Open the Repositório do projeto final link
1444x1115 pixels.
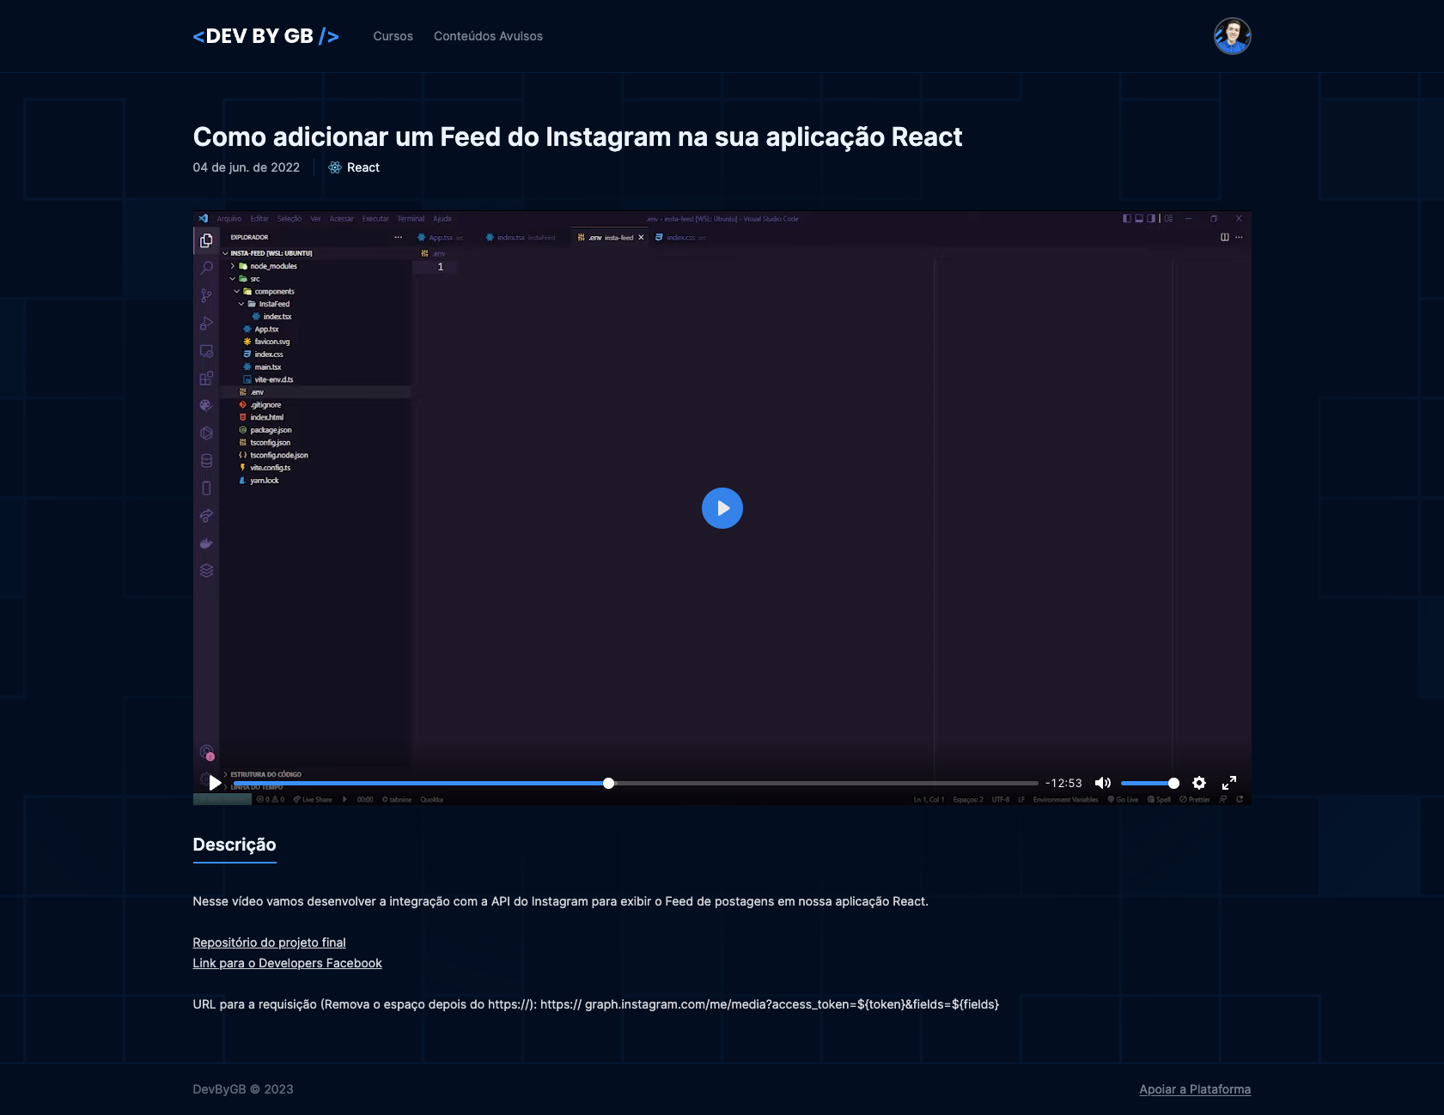point(269,942)
